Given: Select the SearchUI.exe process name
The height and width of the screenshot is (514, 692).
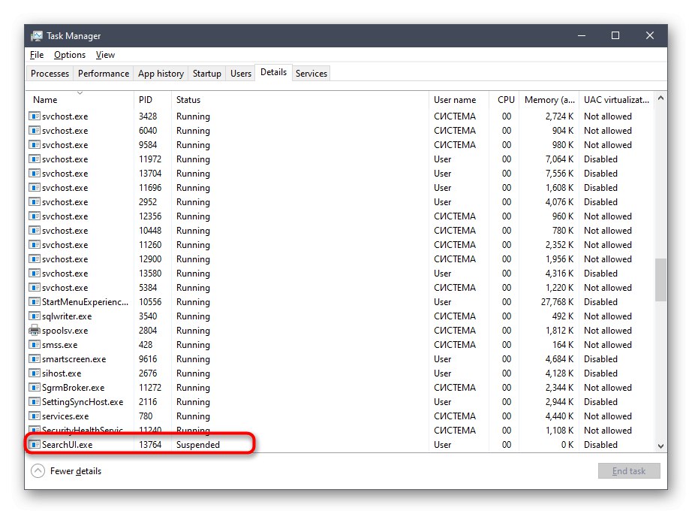Looking at the screenshot, I should tap(67, 445).
